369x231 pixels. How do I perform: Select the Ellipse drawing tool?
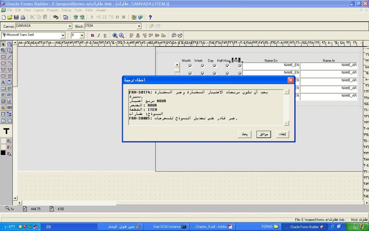click(3, 63)
